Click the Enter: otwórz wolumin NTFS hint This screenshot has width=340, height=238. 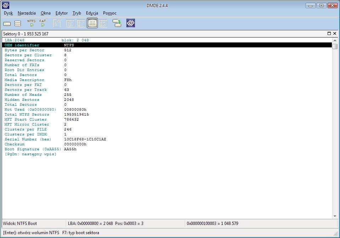point(31,233)
